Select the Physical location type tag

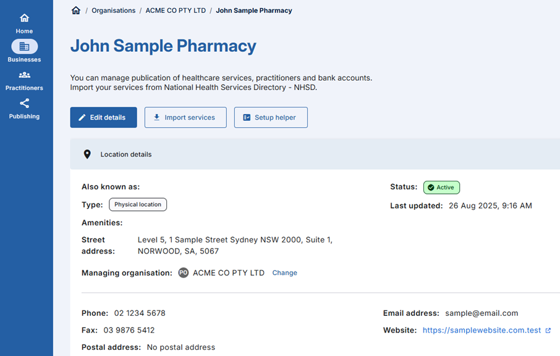pyautogui.click(x=138, y=204)
